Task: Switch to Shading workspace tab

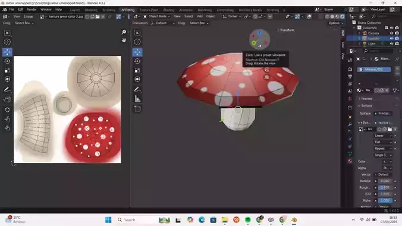Action: tap(169, 10)
